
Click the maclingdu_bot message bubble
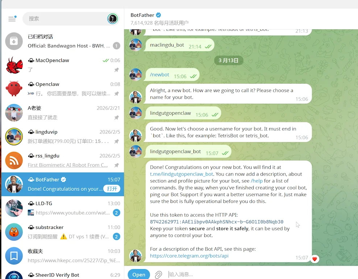pyautogui.click(x=179, y=45)
